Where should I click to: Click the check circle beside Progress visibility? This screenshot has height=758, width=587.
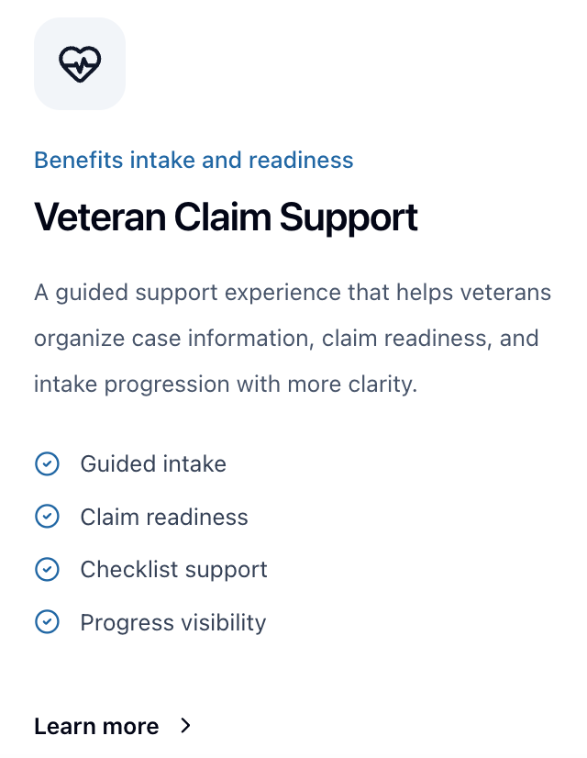(x=47, y=623)
